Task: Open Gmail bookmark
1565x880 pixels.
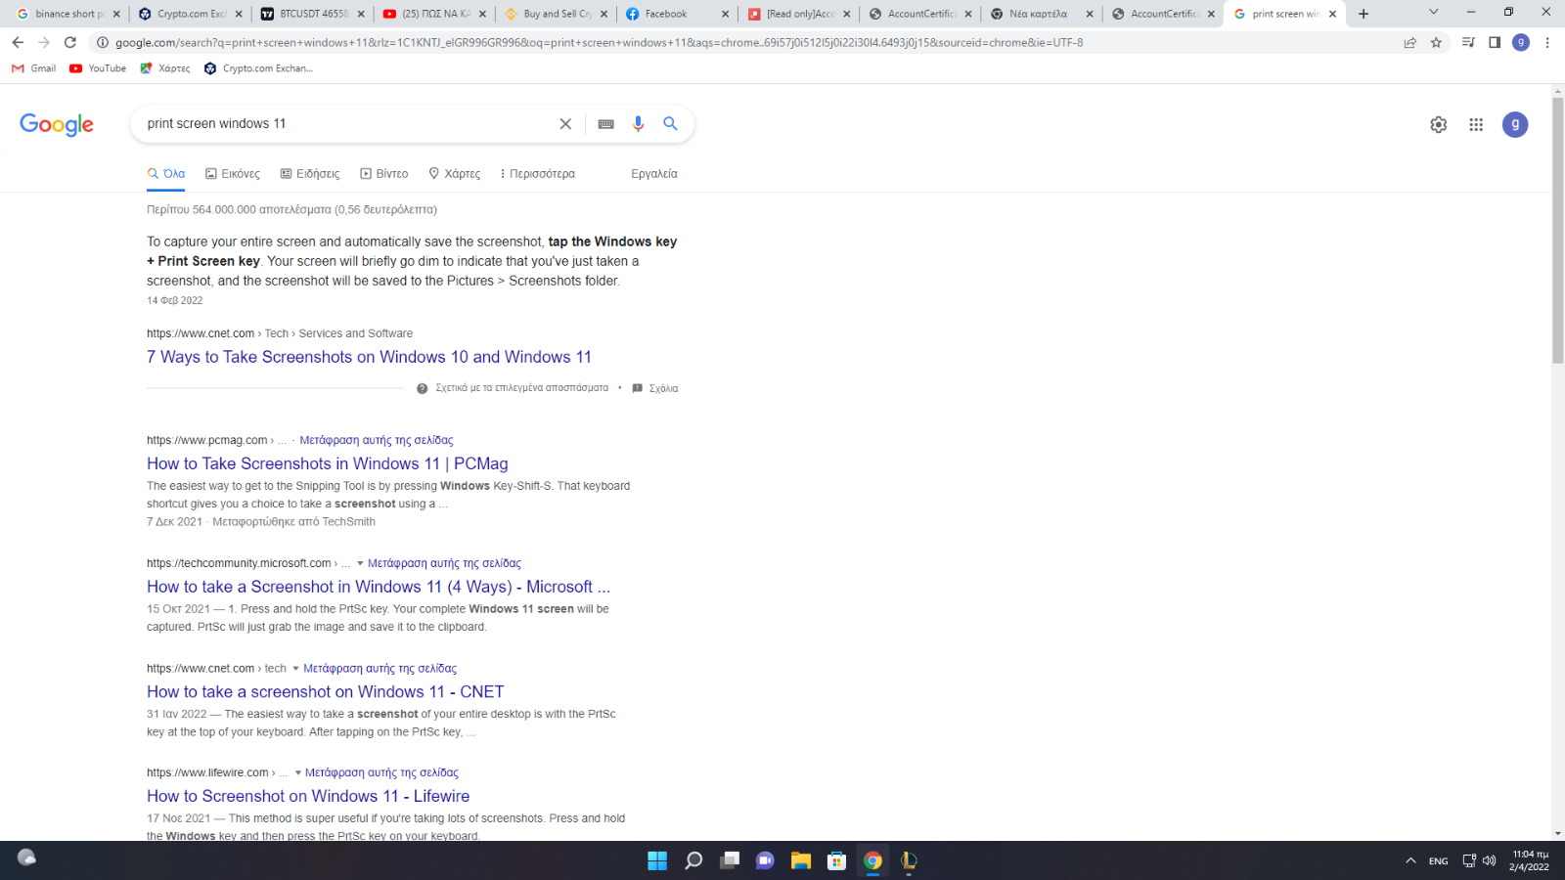Action: [33, 68]
